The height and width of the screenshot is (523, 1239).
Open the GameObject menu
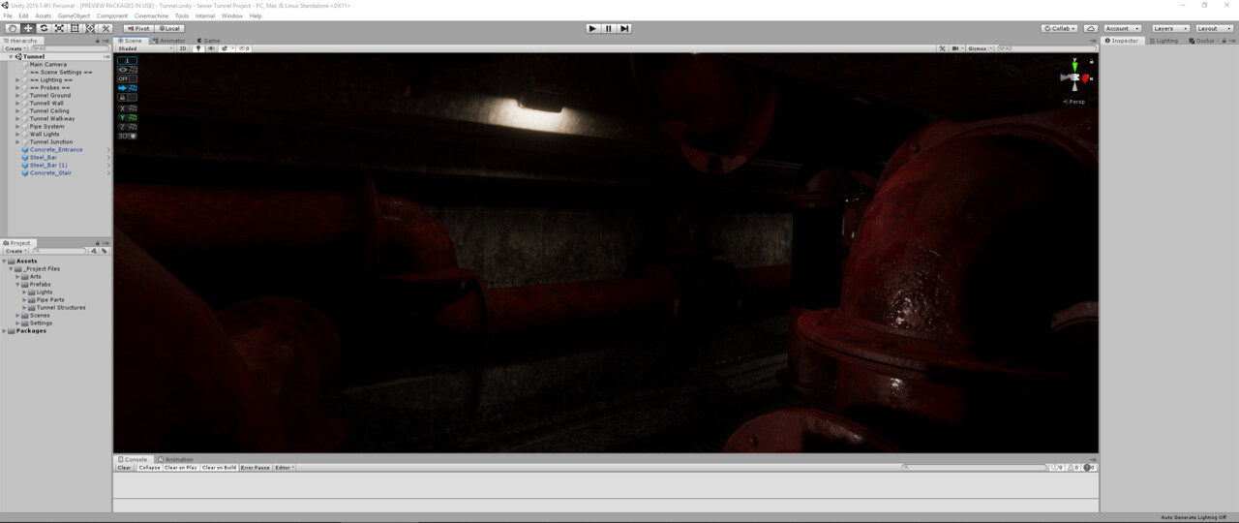[x=74, y=15]
